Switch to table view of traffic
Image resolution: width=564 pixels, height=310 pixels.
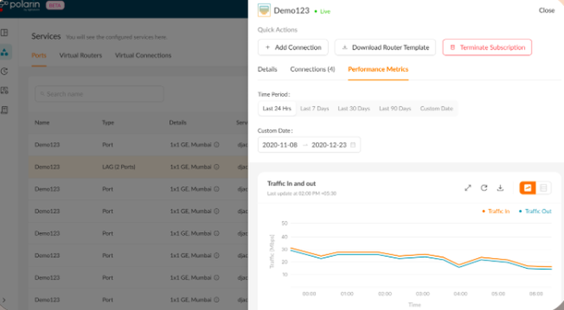point(544,188)
